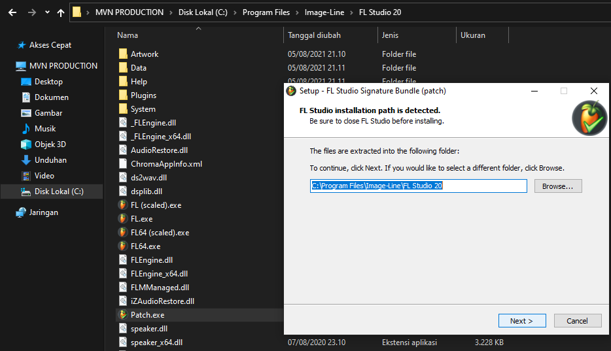Sort by Tanggal diubah column header

[x=314, y=35]
